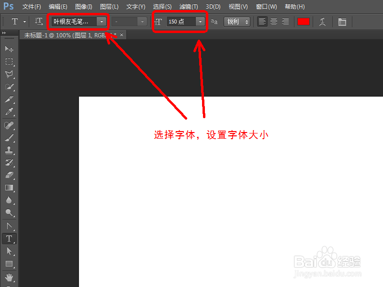This screenshot has width=383, height=287.
Task: Select the Pen tool
Action: (9, 226)
